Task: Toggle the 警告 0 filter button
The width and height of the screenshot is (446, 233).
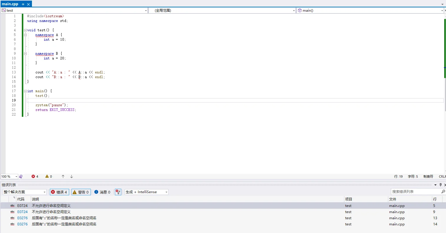Action: 81,192
